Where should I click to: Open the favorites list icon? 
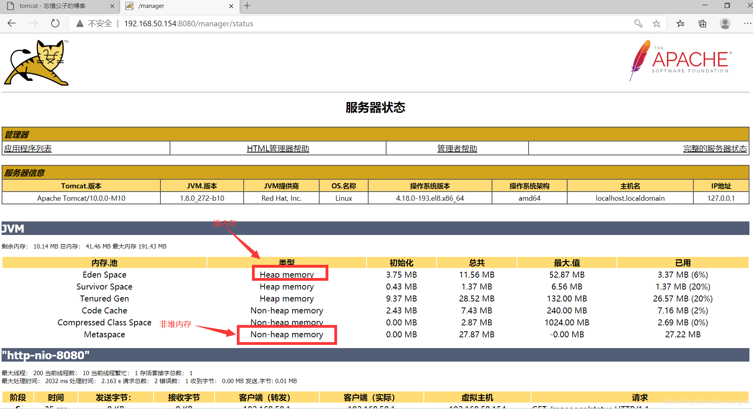tap(681, 23)
